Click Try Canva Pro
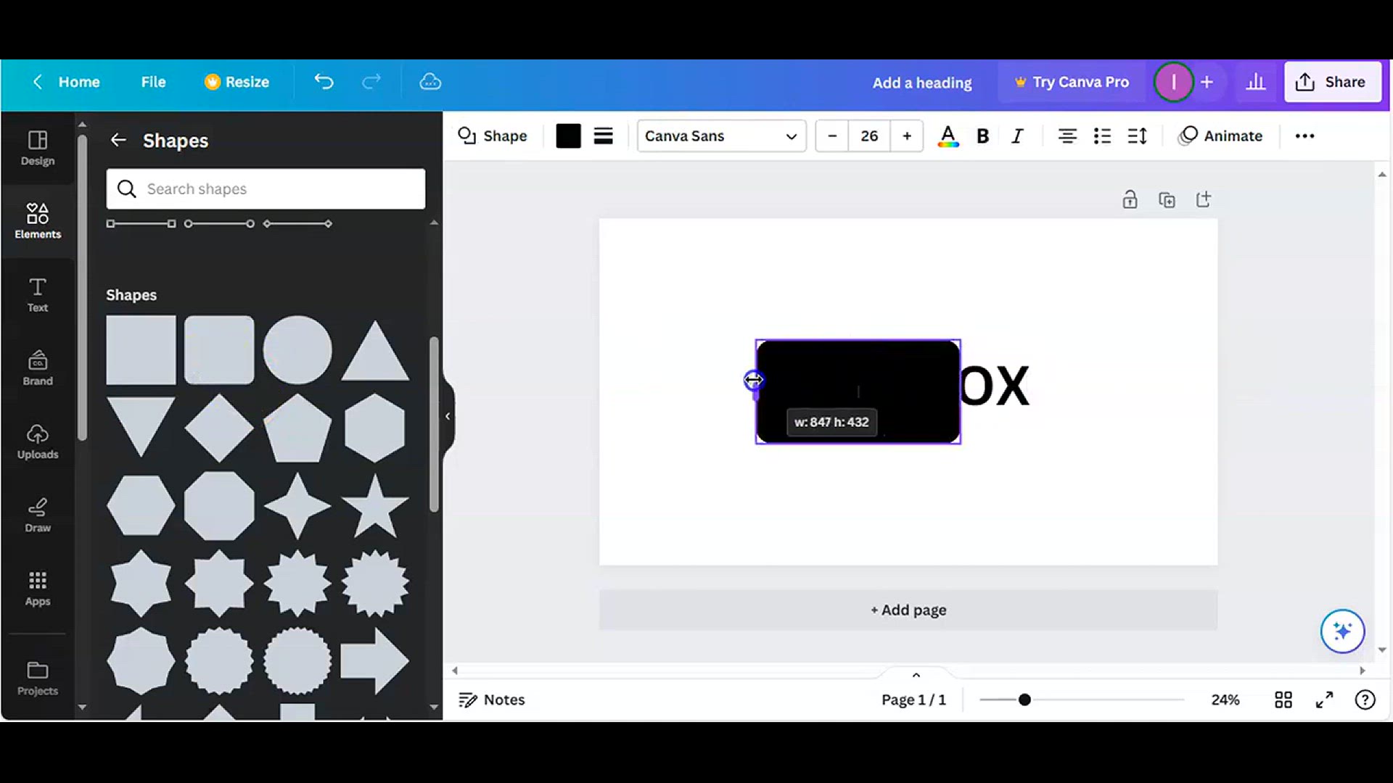 coord(1072,82)
